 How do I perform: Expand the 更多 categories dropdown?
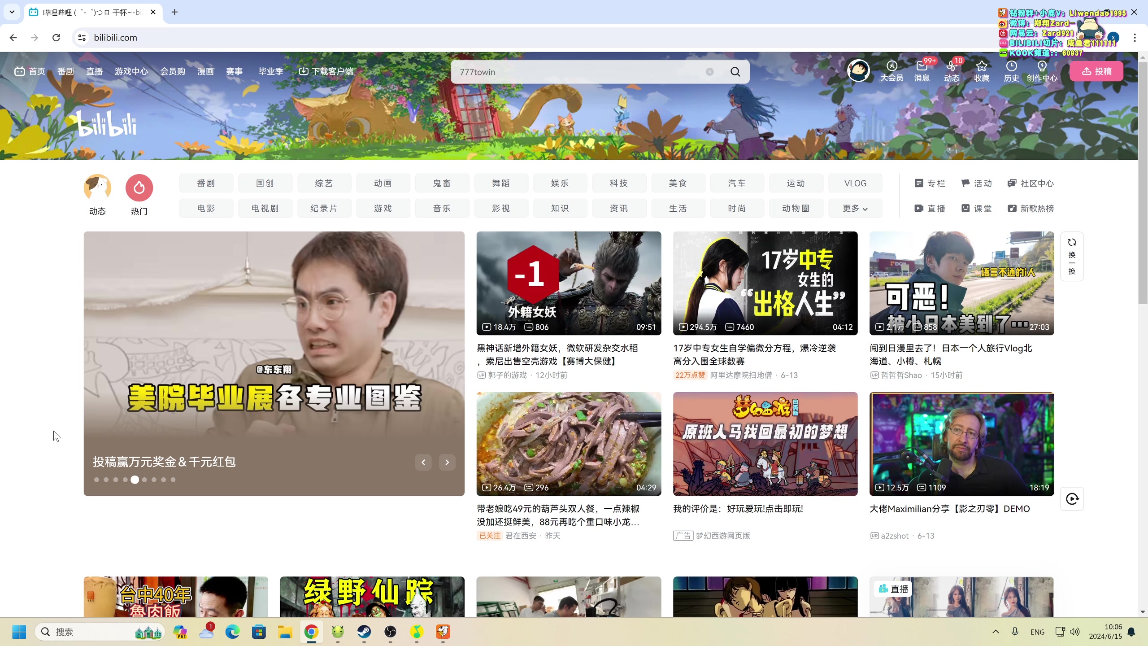(855, 208)
